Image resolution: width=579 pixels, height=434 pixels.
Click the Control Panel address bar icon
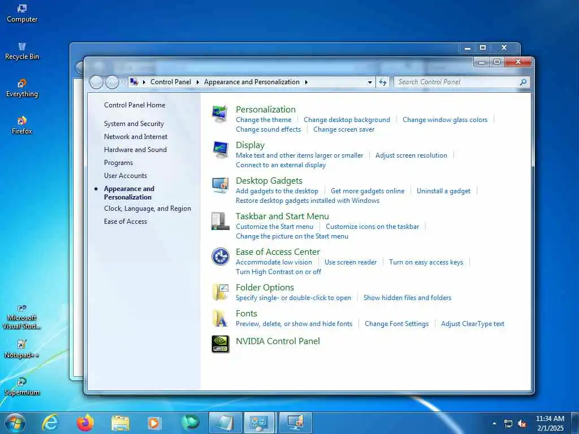tap(135, 82)
